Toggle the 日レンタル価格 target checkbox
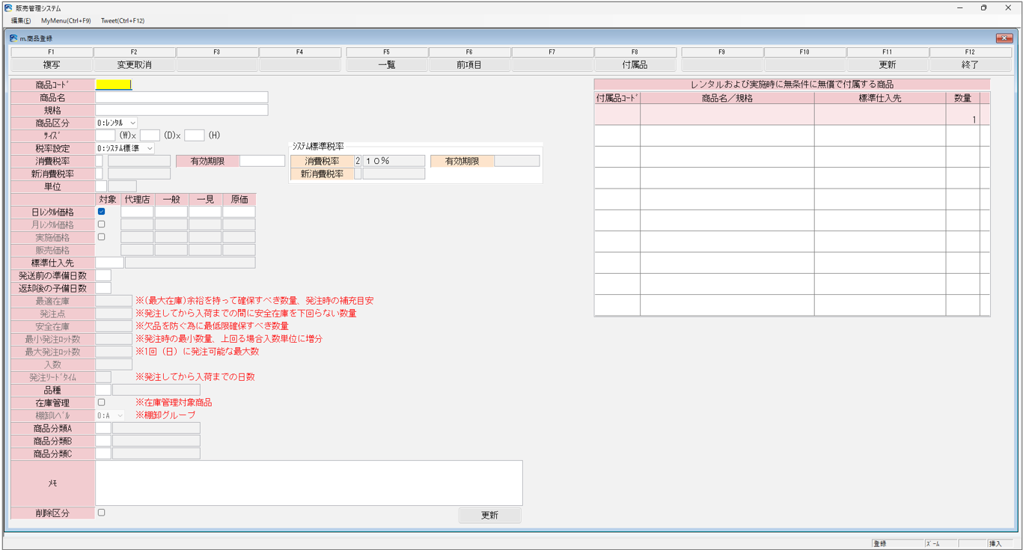Image resolution: width=1023 pixels, height=550 pixels. pyautogui.click(x=102, y=212)
